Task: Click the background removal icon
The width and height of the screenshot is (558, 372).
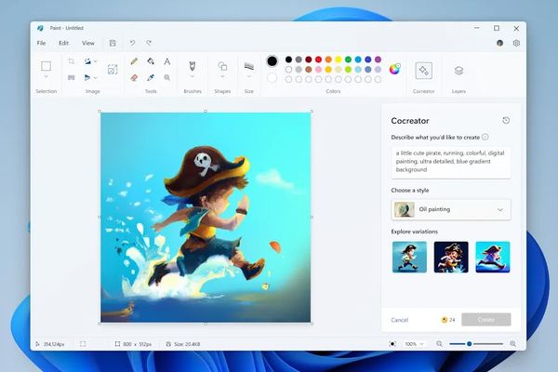Action: coord(113,70)
